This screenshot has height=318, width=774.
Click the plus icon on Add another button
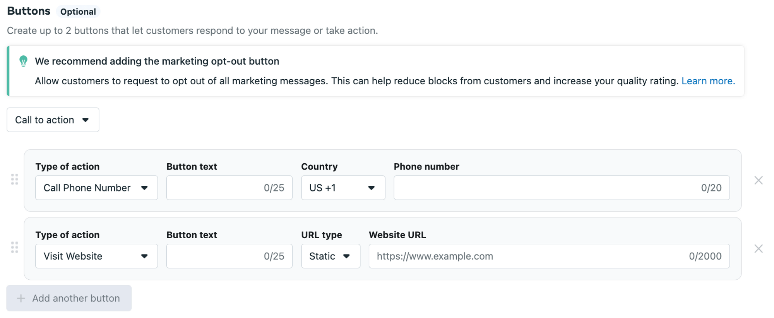pyautogui.click(x=21, y=298)
